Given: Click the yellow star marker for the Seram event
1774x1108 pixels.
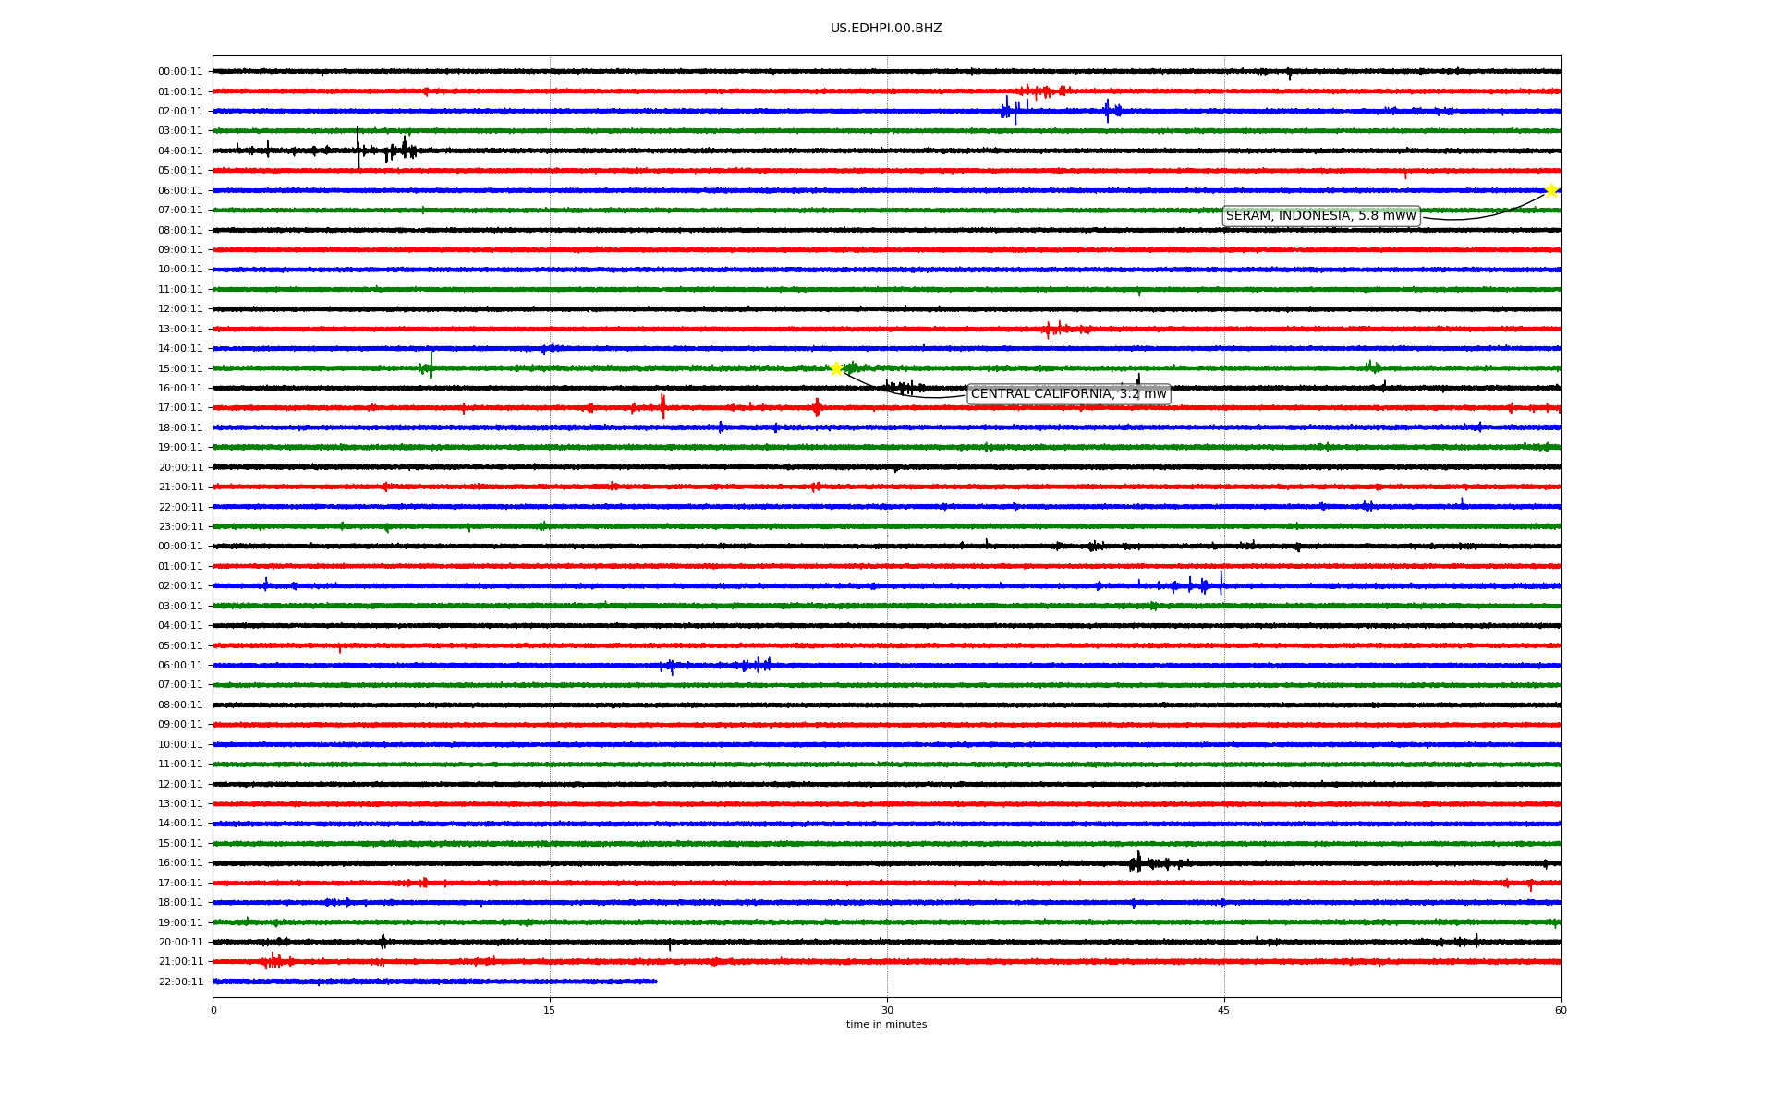Looking at the screenshot, I should click(x=1551, y=190).
